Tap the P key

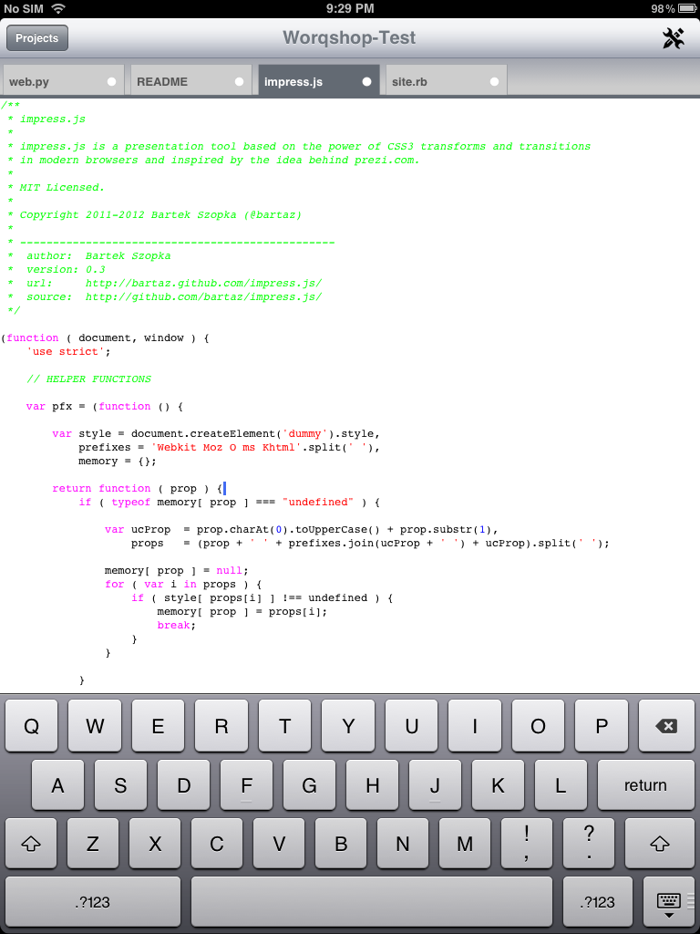pos(602,725)
